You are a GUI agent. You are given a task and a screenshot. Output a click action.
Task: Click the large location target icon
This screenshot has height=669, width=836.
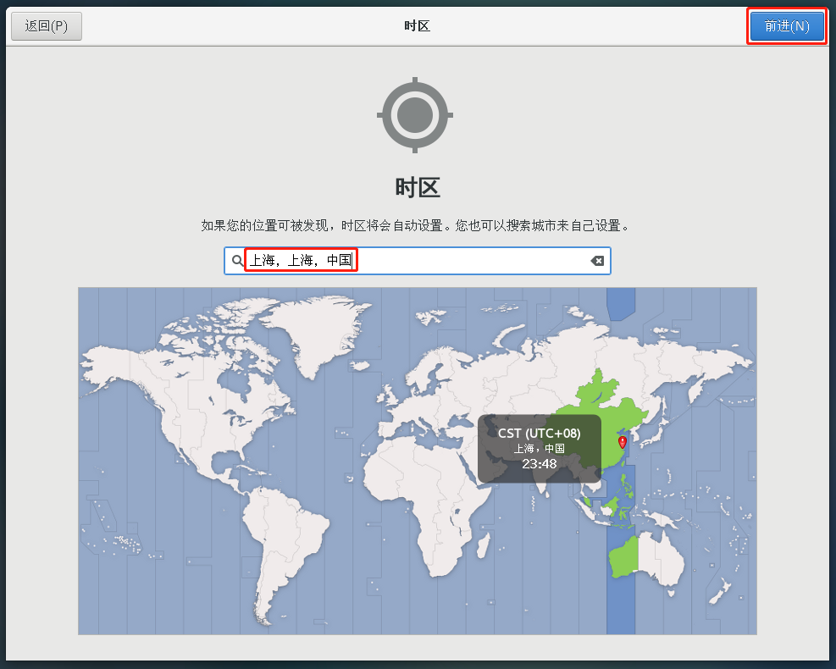pyautogui.click(x=415, y=114)
